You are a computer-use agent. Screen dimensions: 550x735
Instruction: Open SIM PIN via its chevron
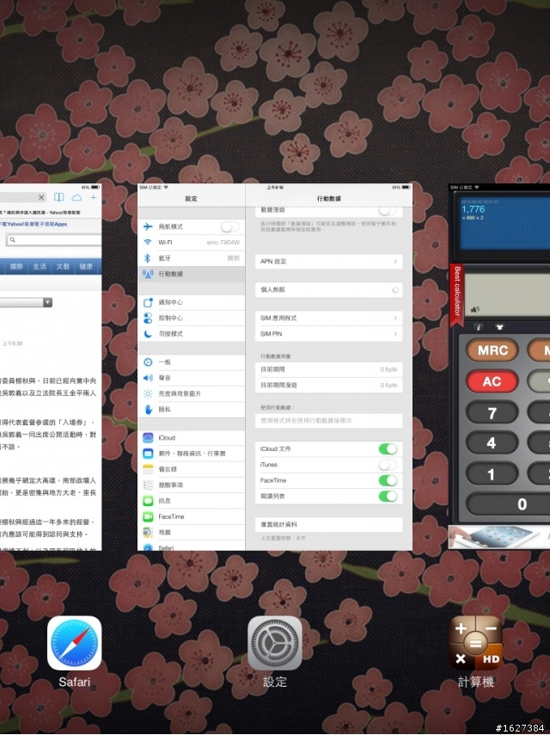(x=395, y=334)
